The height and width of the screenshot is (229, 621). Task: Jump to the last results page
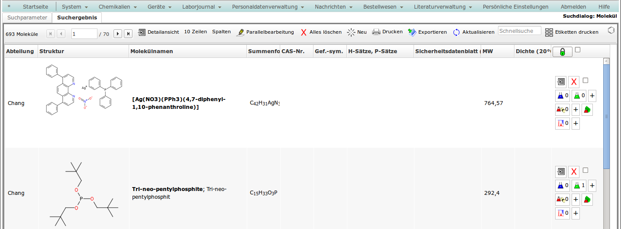tap(128, 33)
